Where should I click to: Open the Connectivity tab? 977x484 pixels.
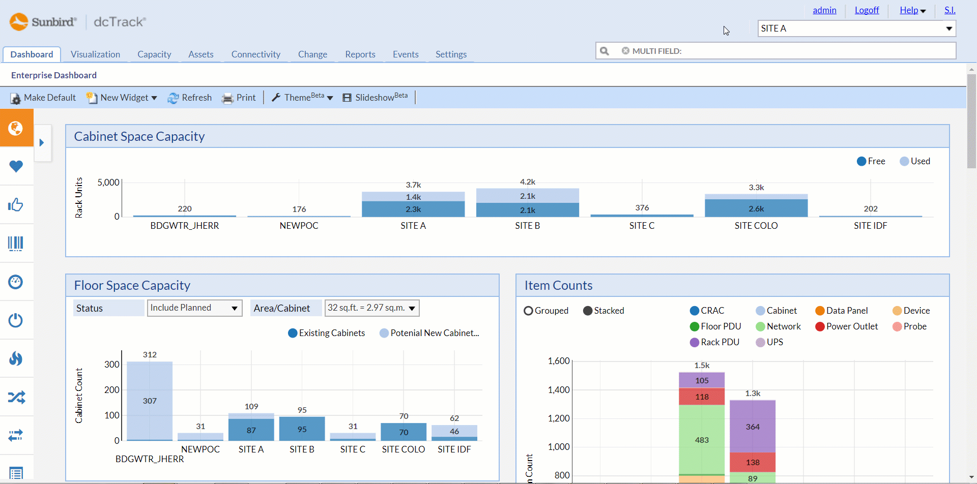[255, 54]
